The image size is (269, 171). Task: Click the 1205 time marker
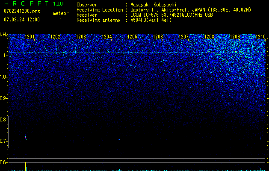[x=132, y=36]
